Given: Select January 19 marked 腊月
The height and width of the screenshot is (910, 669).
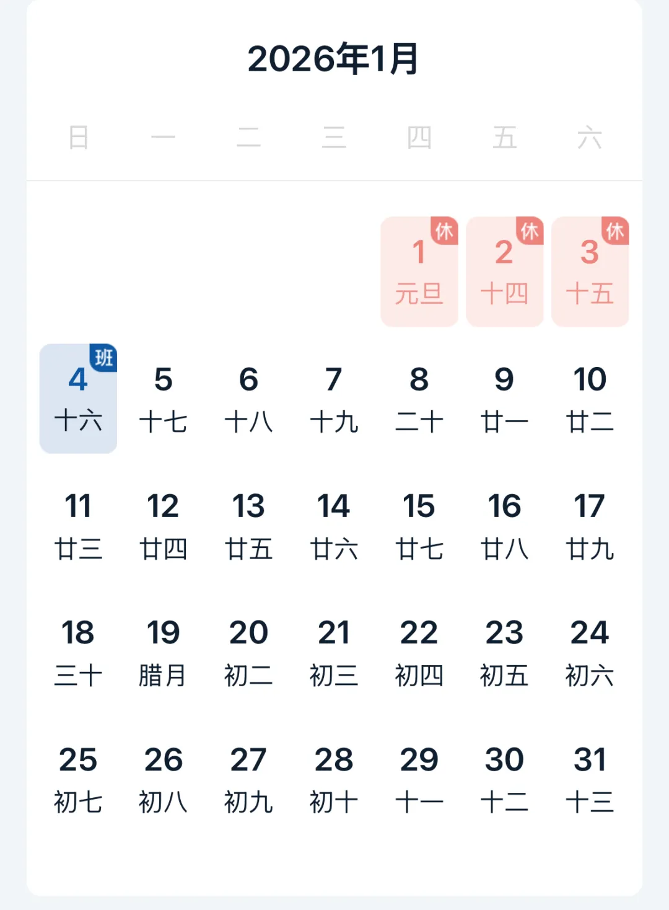Looking at the screenshot, I should coord(164,652).
